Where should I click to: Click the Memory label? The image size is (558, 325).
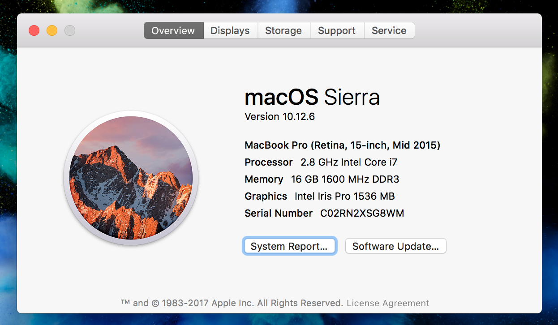click(264, 179)
